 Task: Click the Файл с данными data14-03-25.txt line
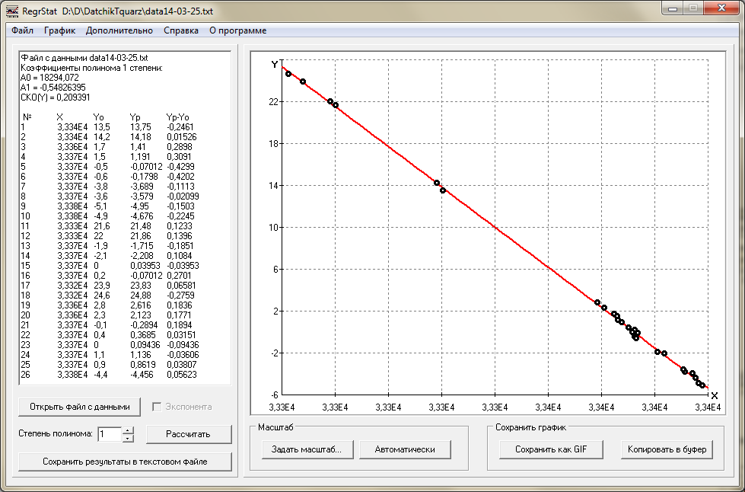84,58
